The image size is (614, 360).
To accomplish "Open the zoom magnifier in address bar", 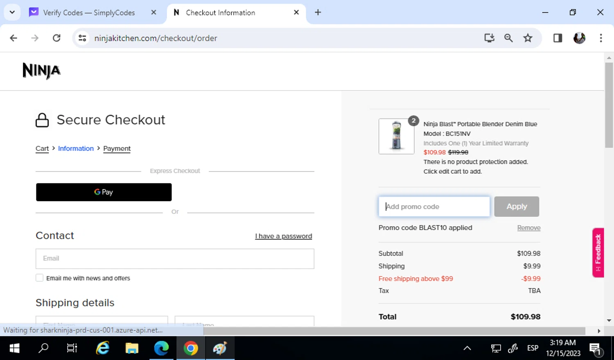I will [x=508, y=38].
